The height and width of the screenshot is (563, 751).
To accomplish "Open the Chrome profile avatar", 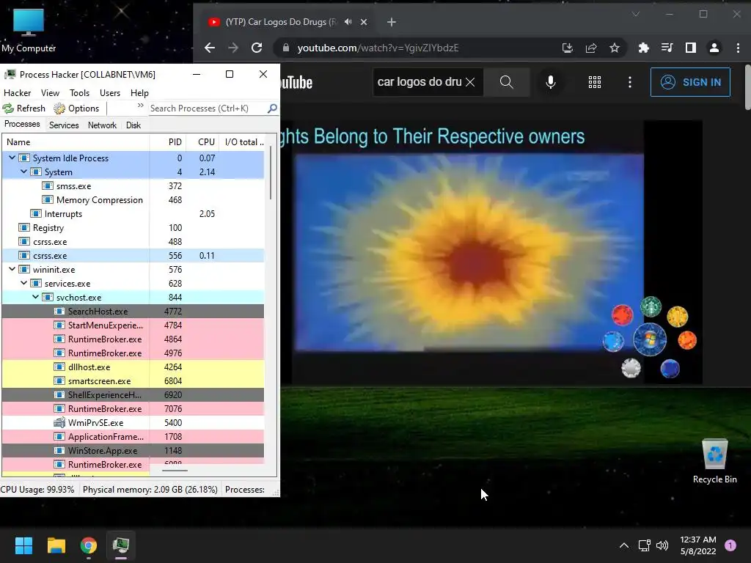I will click(x=714, y=48).
